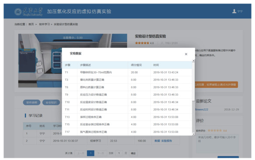Click the T9 row 反应压力设计数值正确

[93, 95]
